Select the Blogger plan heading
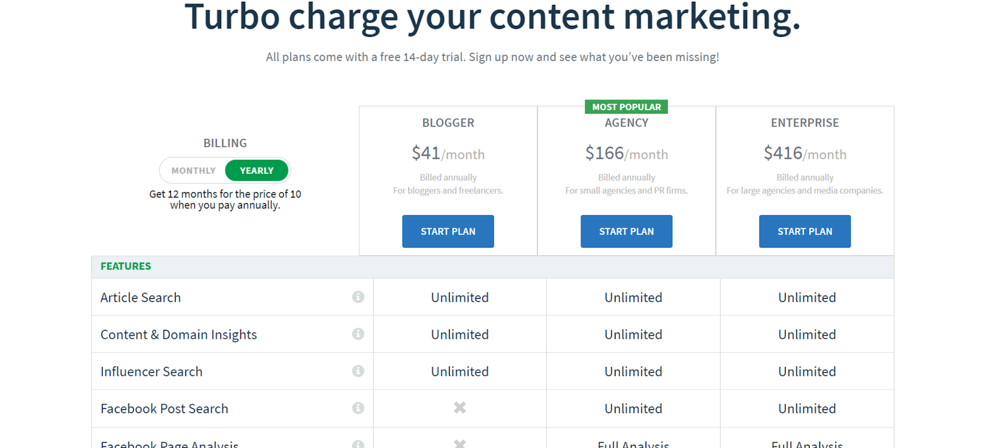Screen dimensions: 983x448 (x=448, y=123)
